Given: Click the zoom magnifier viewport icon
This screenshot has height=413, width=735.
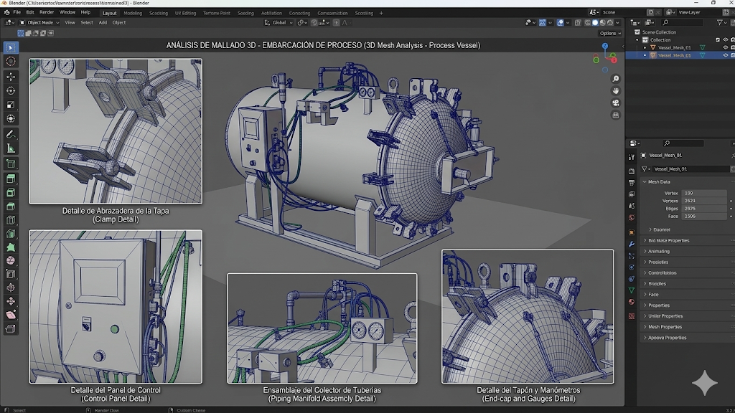Looking at the screenshot, I should (x=615, y=79).
